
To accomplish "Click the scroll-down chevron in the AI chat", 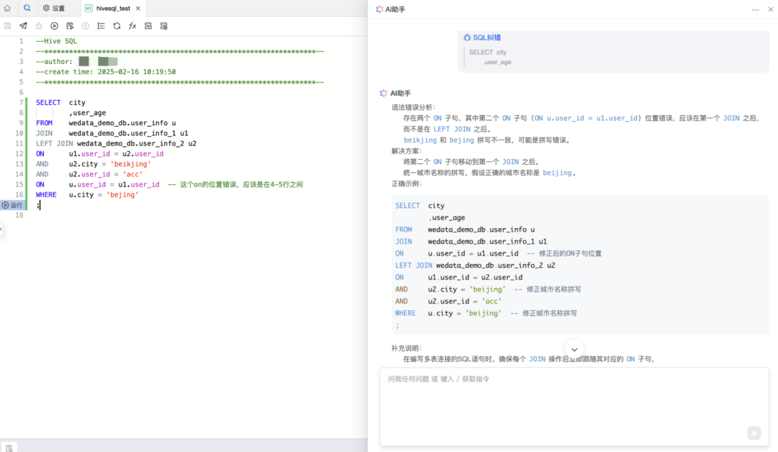I will click(574, 349).
